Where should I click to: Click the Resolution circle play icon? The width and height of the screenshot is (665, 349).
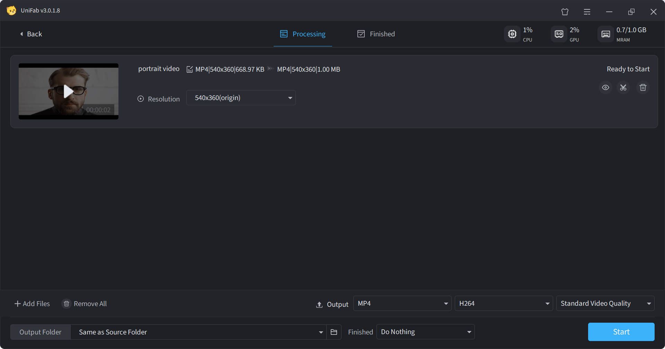coord(141,99)
